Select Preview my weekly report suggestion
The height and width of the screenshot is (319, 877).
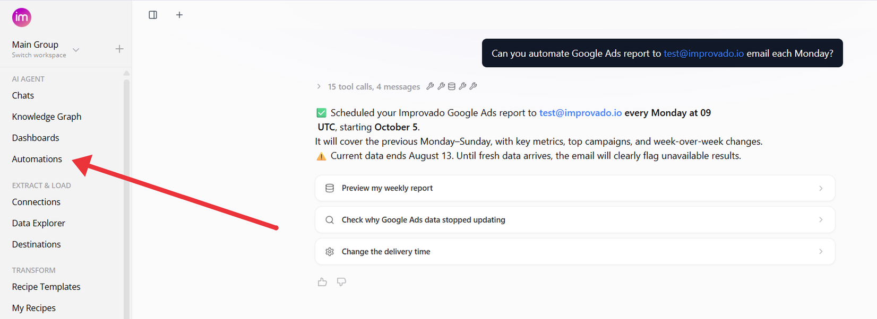(x=575, y=188)
